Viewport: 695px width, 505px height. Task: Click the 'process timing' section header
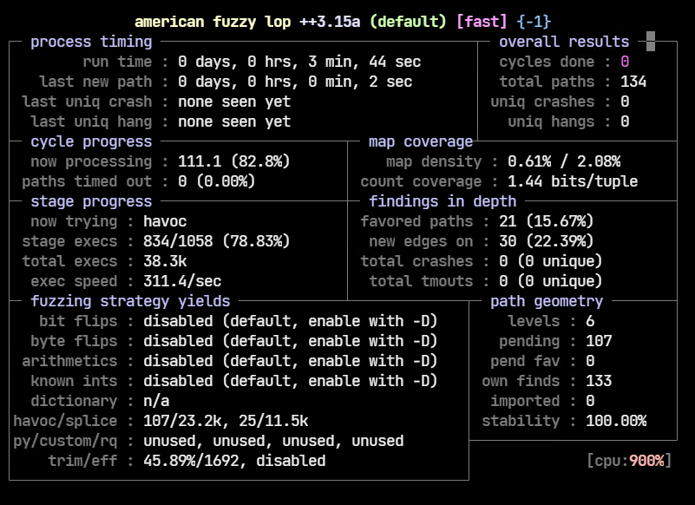pos(91,42)
